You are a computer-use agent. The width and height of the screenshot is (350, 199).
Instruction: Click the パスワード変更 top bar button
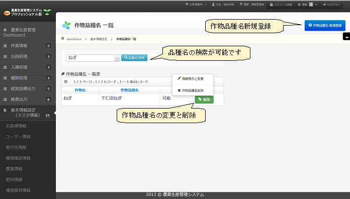281,5
